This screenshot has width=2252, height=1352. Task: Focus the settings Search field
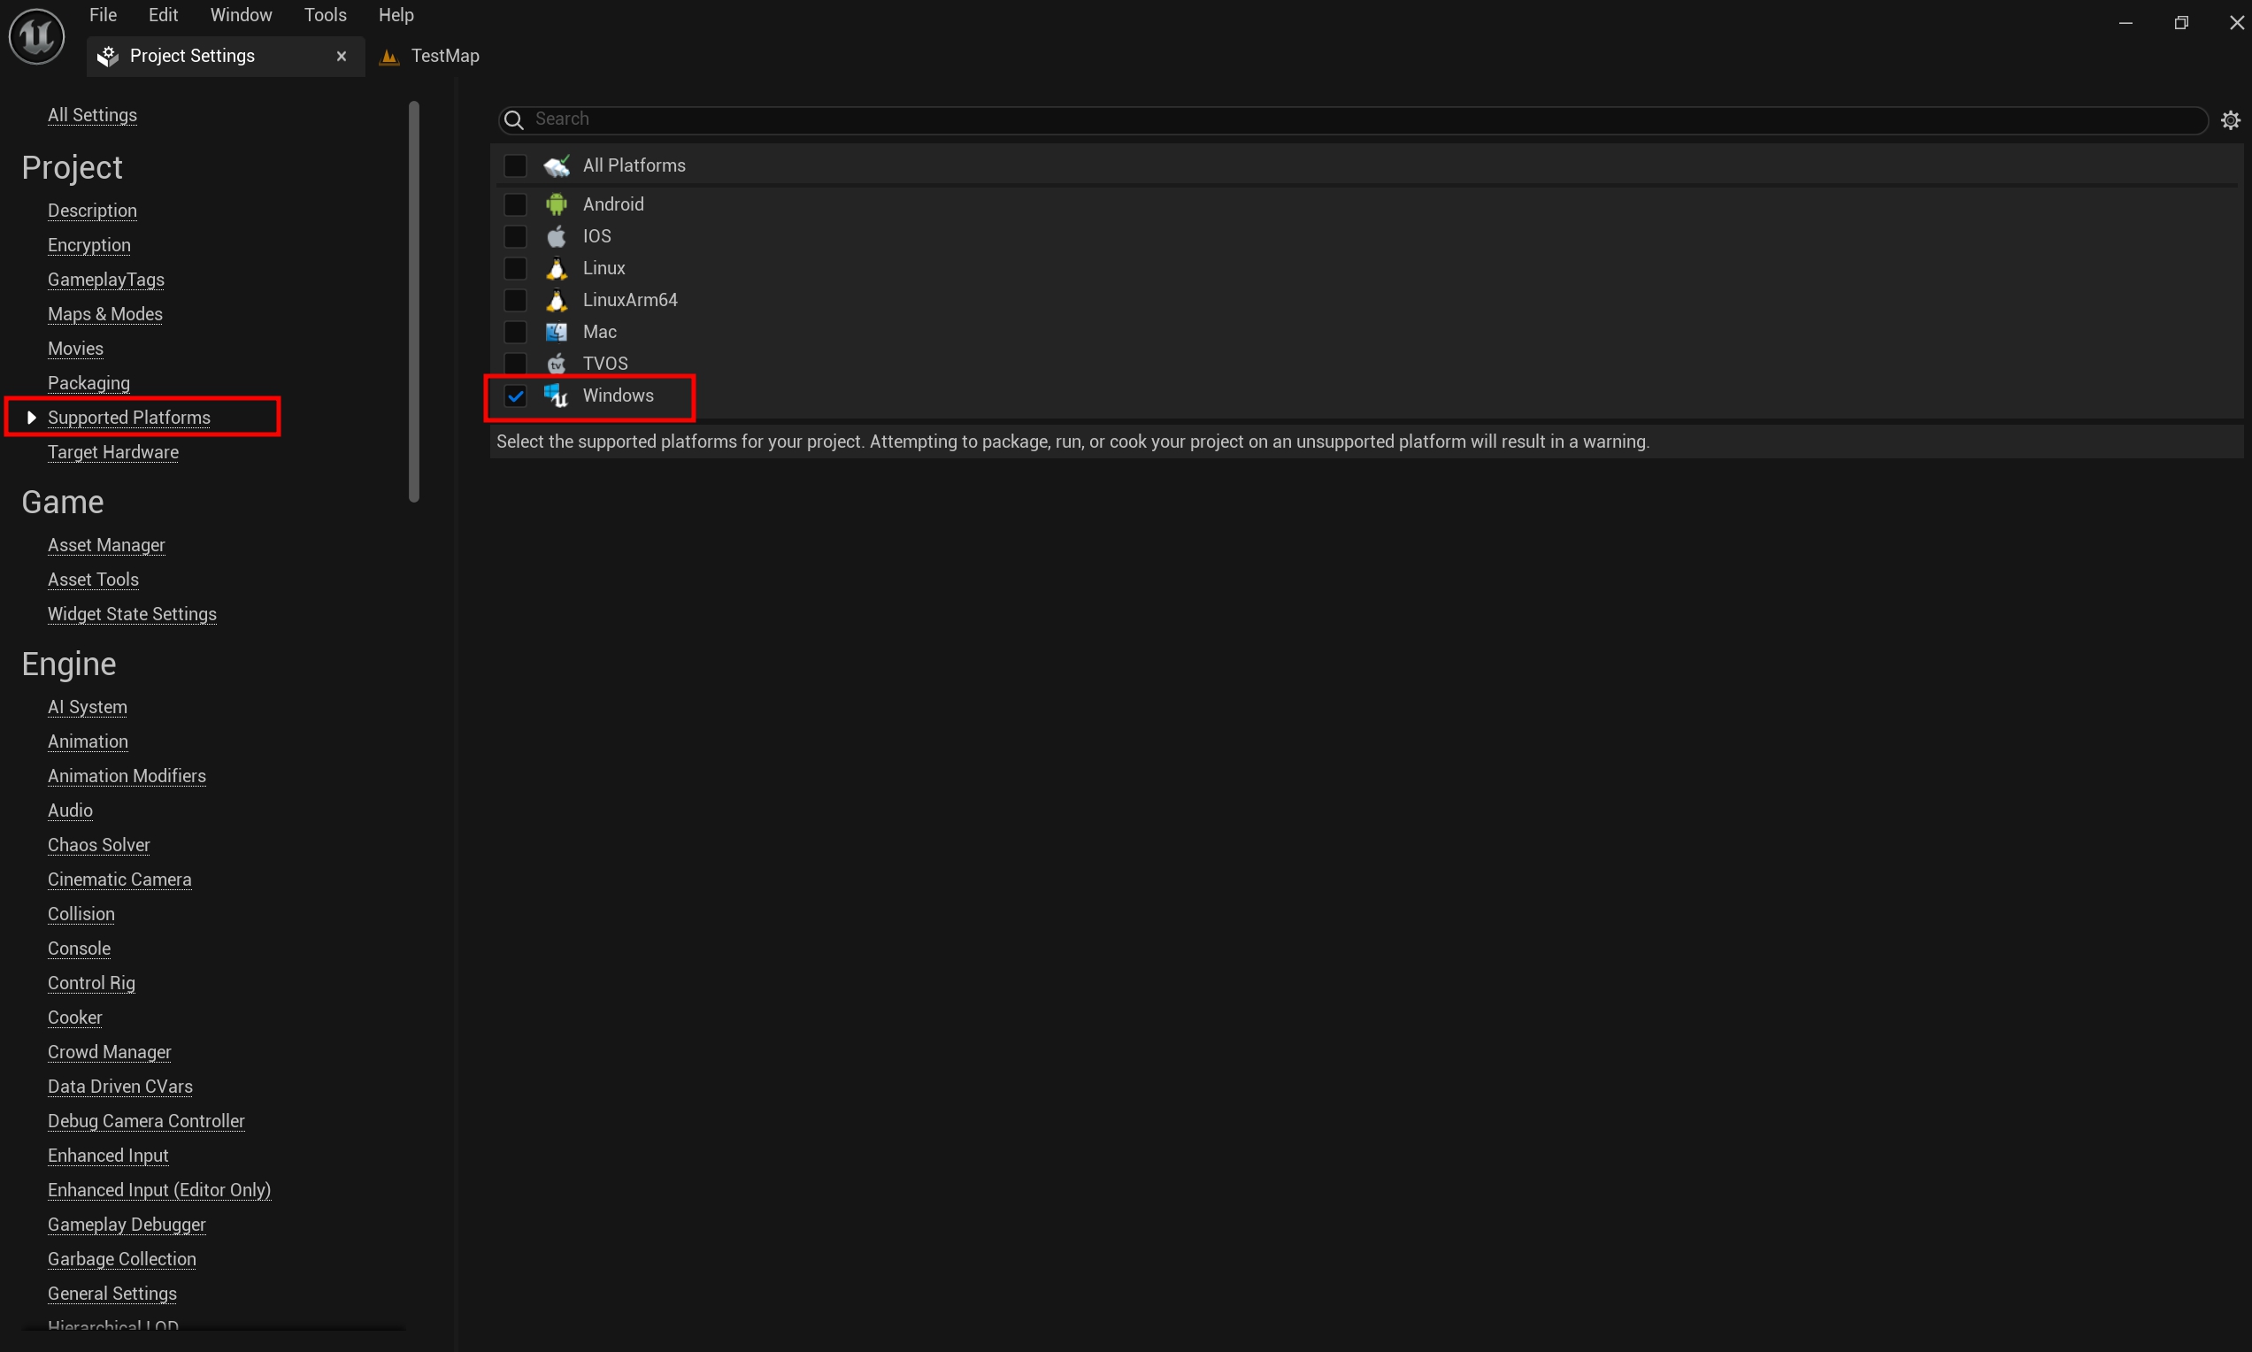tap(1353, 119)
